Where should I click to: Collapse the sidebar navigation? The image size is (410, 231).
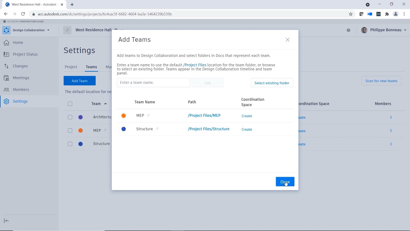pyautogui.click(x=6, y=221)
